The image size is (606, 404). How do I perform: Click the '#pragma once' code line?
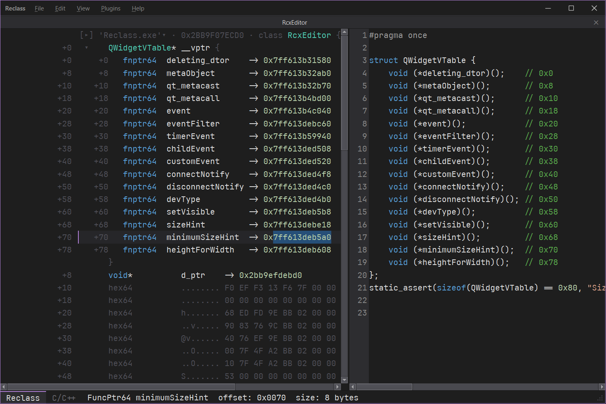(x=398, y=35)
